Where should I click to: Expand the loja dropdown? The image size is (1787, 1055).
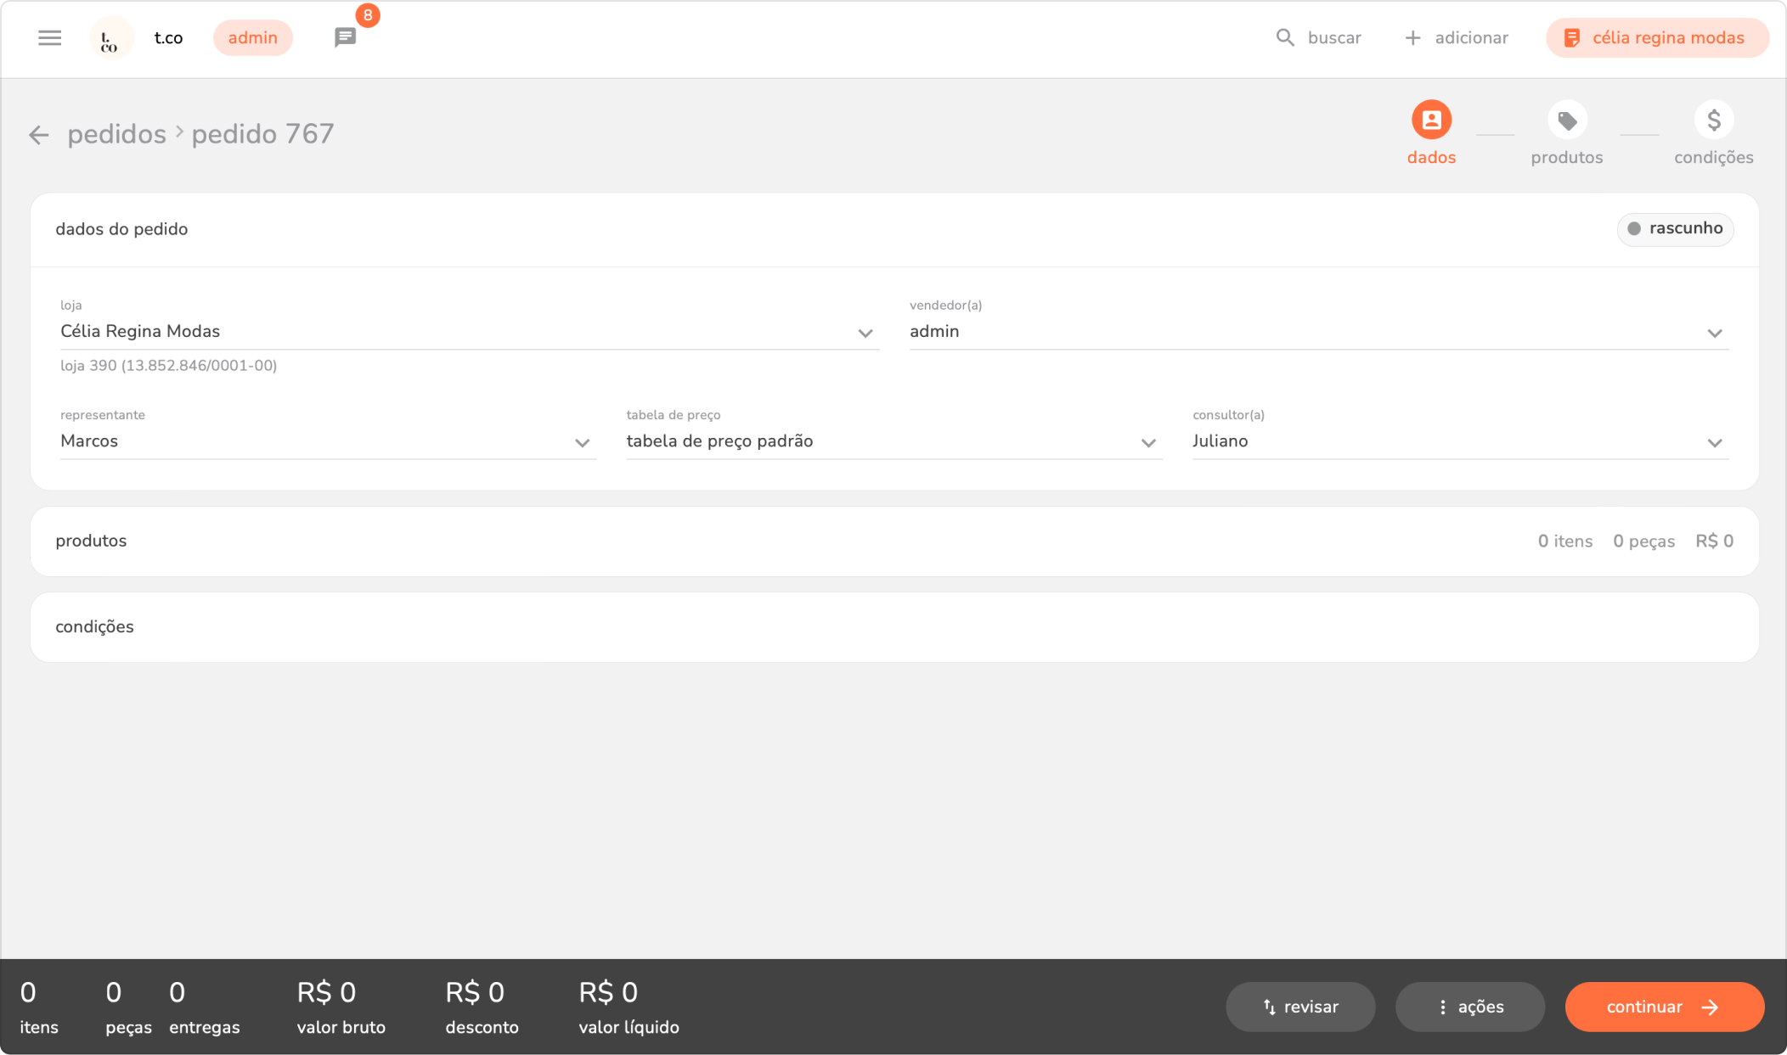pyautogui.click(x=865, y=334)
